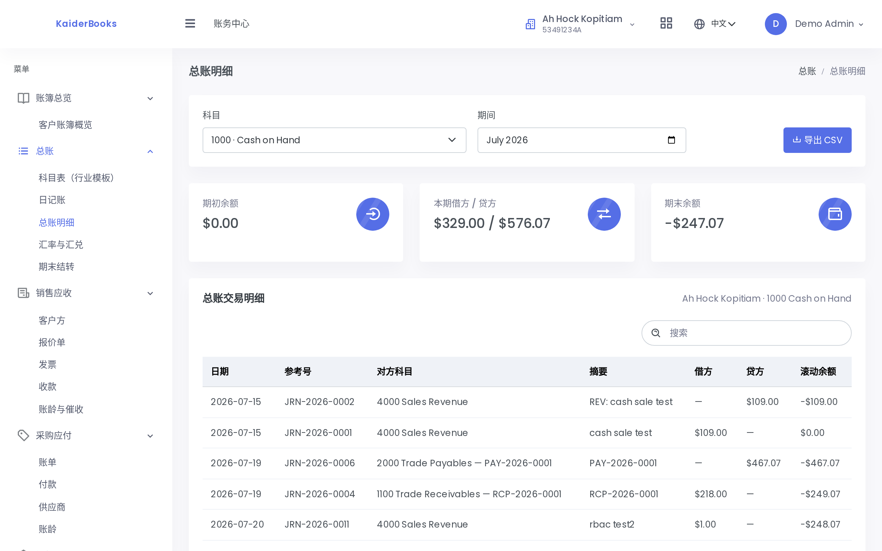The image size is (882, 551).
Task: Click the 'REV: cash sale test' summary
Action: tap(630, 402)
